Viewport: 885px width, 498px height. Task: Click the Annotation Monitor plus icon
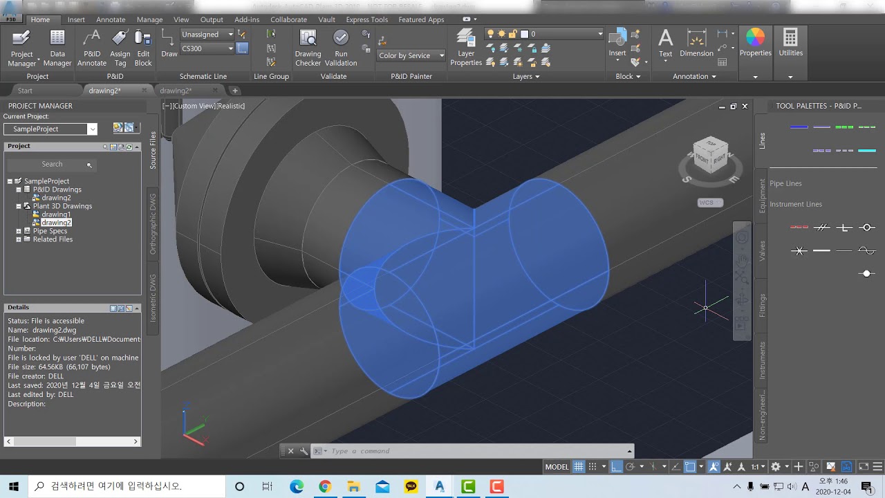point(799,467)
